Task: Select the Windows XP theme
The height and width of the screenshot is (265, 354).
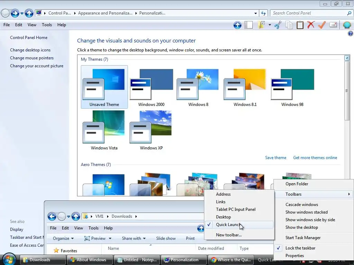Action: [151, 130]
